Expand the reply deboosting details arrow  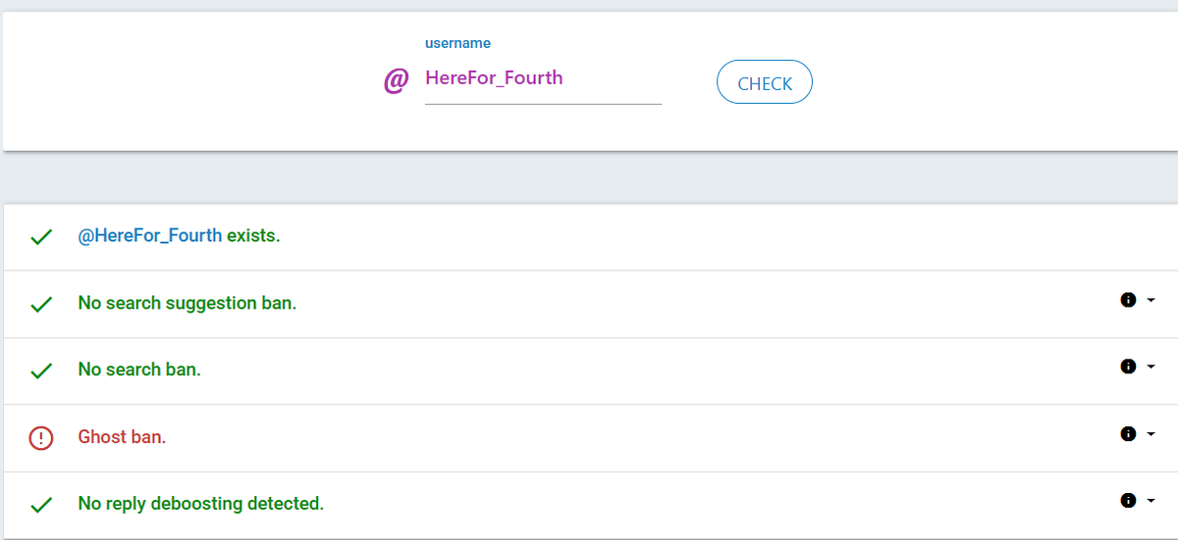1151,501
